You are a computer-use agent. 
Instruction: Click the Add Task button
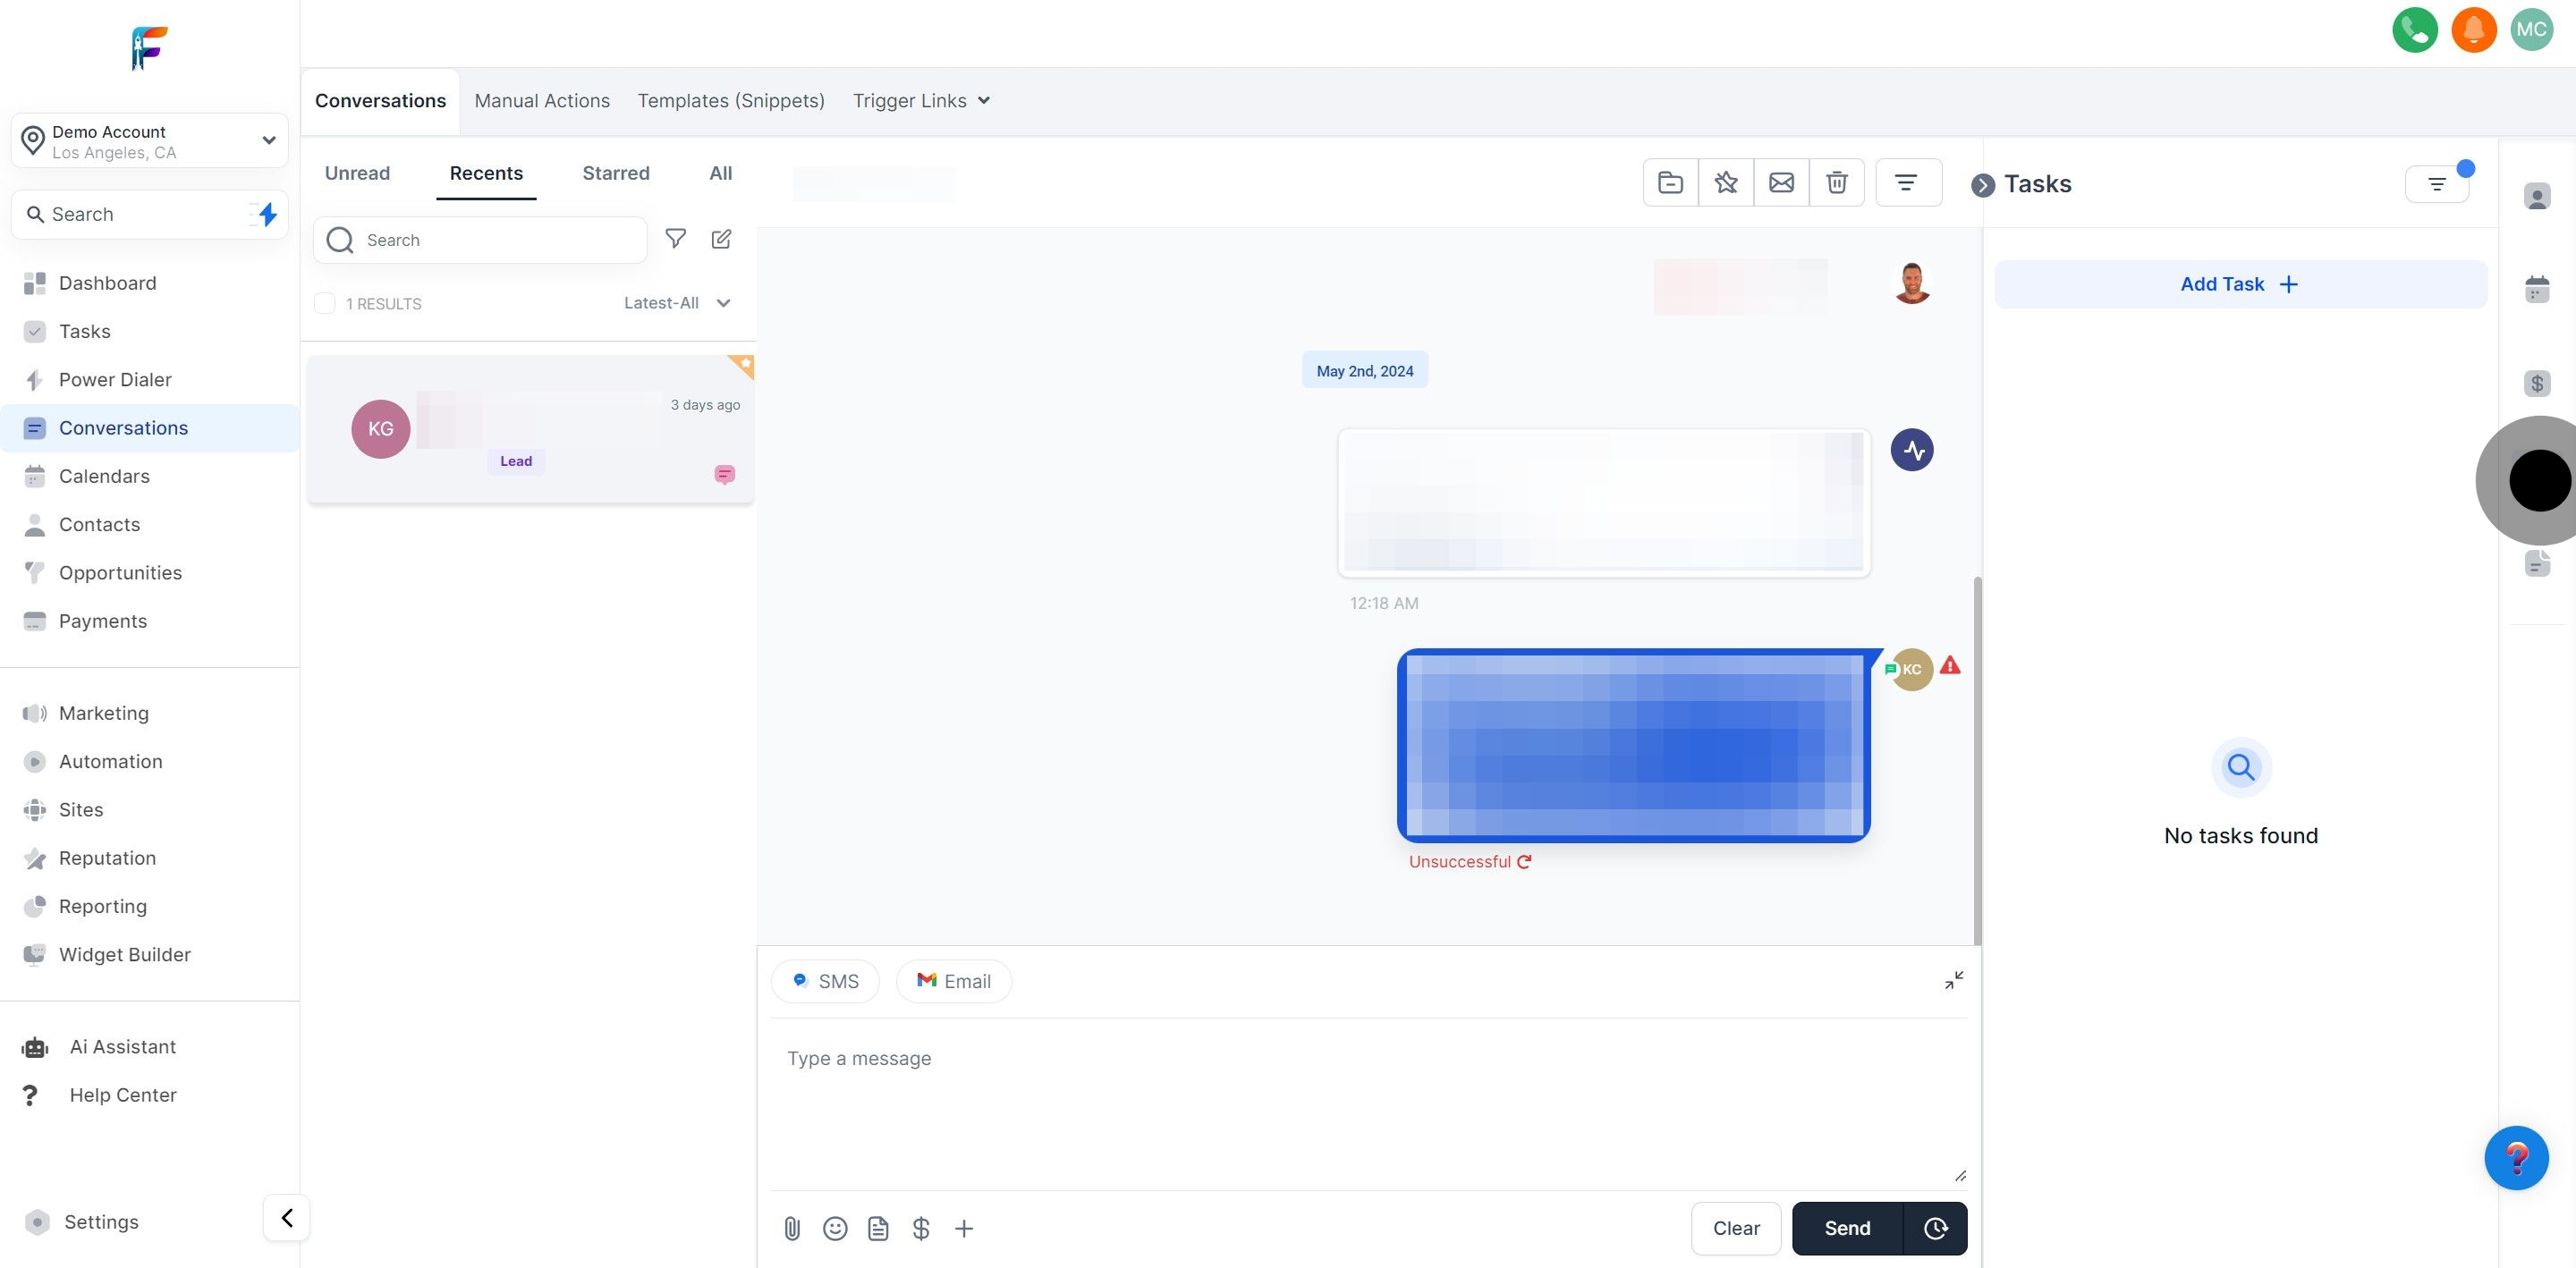2240,284
